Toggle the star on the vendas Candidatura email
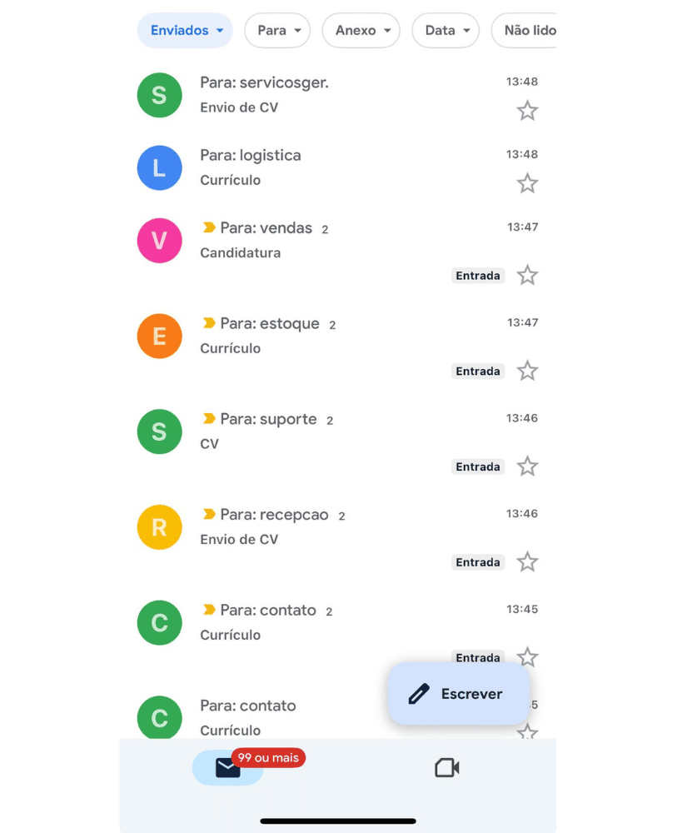Screen dimensions: 677x833 [x=527, y=275]
